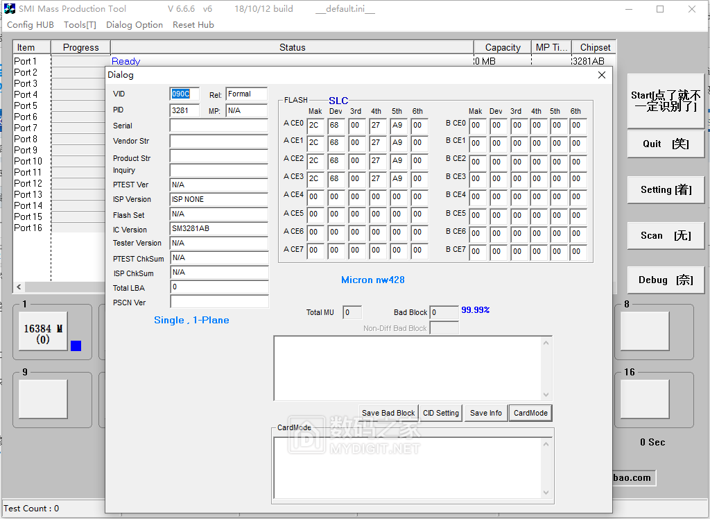
Task: Click the Save Info button
Action: coord(485,413)
